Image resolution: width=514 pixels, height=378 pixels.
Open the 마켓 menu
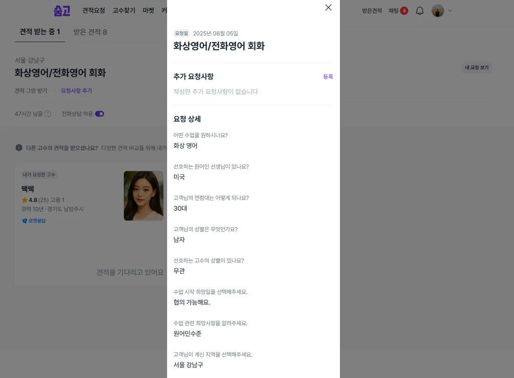click(x=149, y=11)
